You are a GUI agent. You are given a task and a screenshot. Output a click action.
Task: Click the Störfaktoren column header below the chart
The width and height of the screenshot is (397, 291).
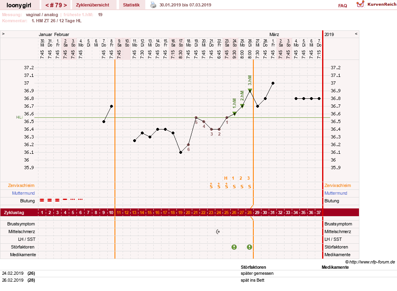(x=253, y=267)
